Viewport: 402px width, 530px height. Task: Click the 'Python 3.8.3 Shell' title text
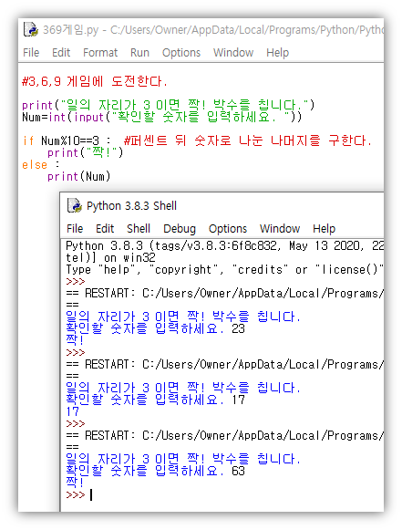coord(132,206)
